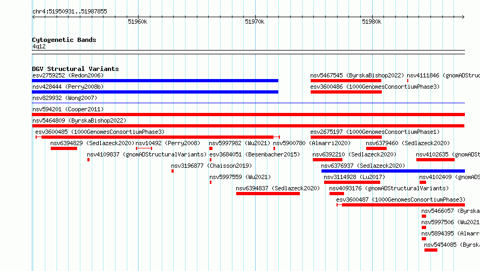
Task: Click the red bar under nsv5467545
Action: (x=346, y=81)
